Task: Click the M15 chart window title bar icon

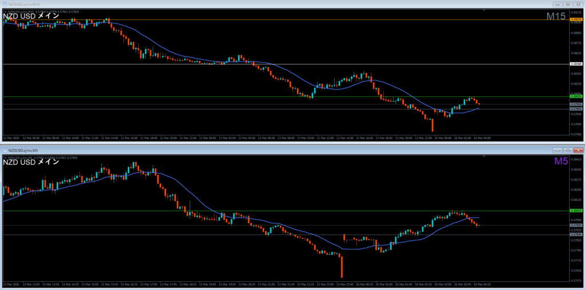Action: click(5, 4)
